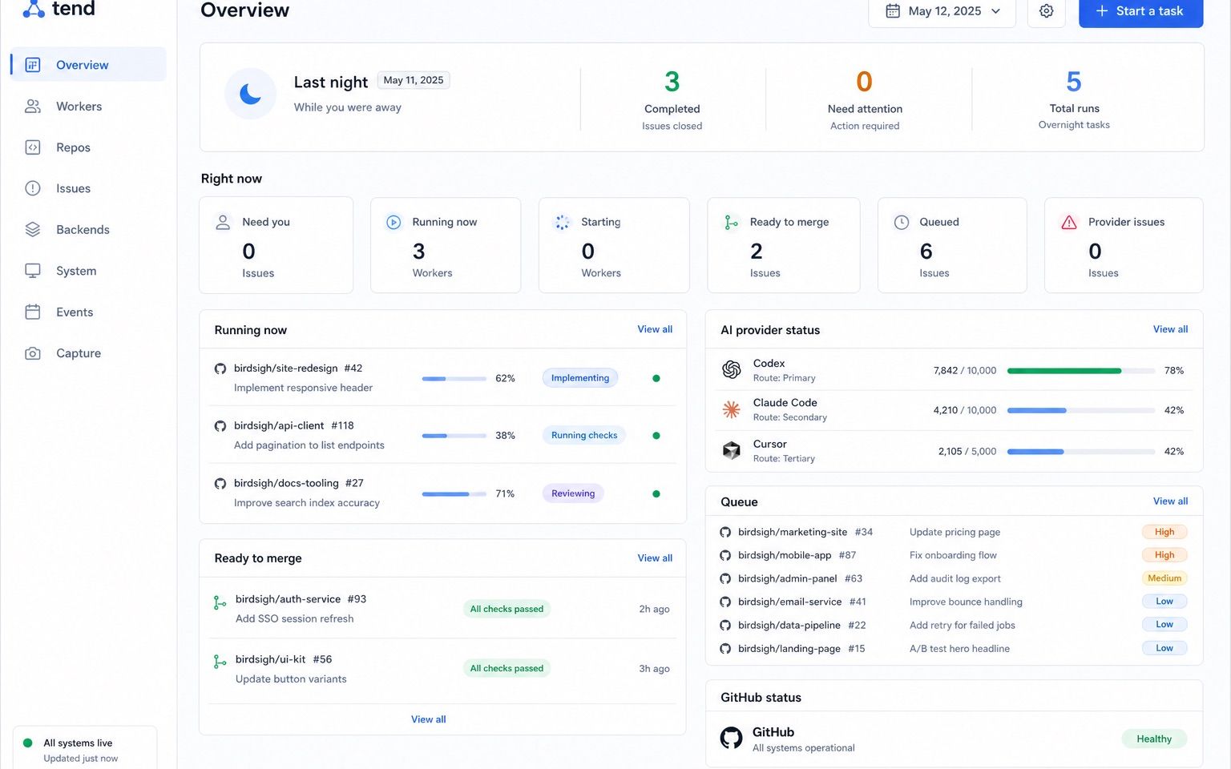
Task: Click merge icon beside birdsigh/auth-service
Action: [220, 602]
